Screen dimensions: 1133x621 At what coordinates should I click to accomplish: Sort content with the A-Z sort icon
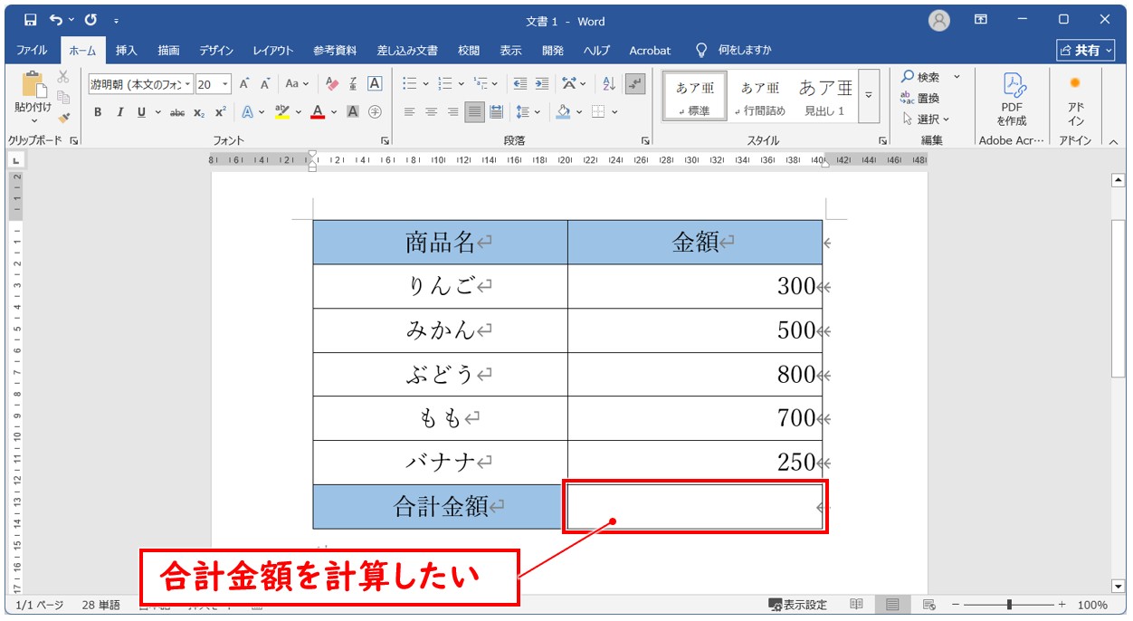[609, 84]
